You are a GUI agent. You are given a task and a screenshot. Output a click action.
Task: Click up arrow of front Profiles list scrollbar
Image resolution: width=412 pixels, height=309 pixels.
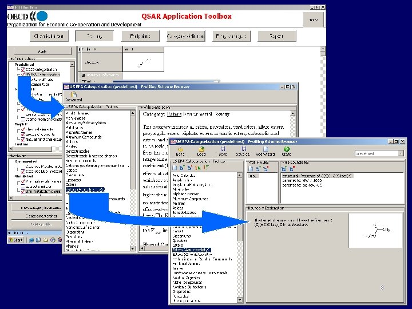pyautogui.click(x=240, y=175)
